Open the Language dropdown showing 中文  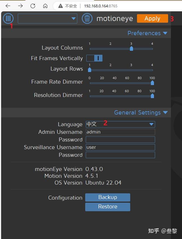click(x=120, y=124)
